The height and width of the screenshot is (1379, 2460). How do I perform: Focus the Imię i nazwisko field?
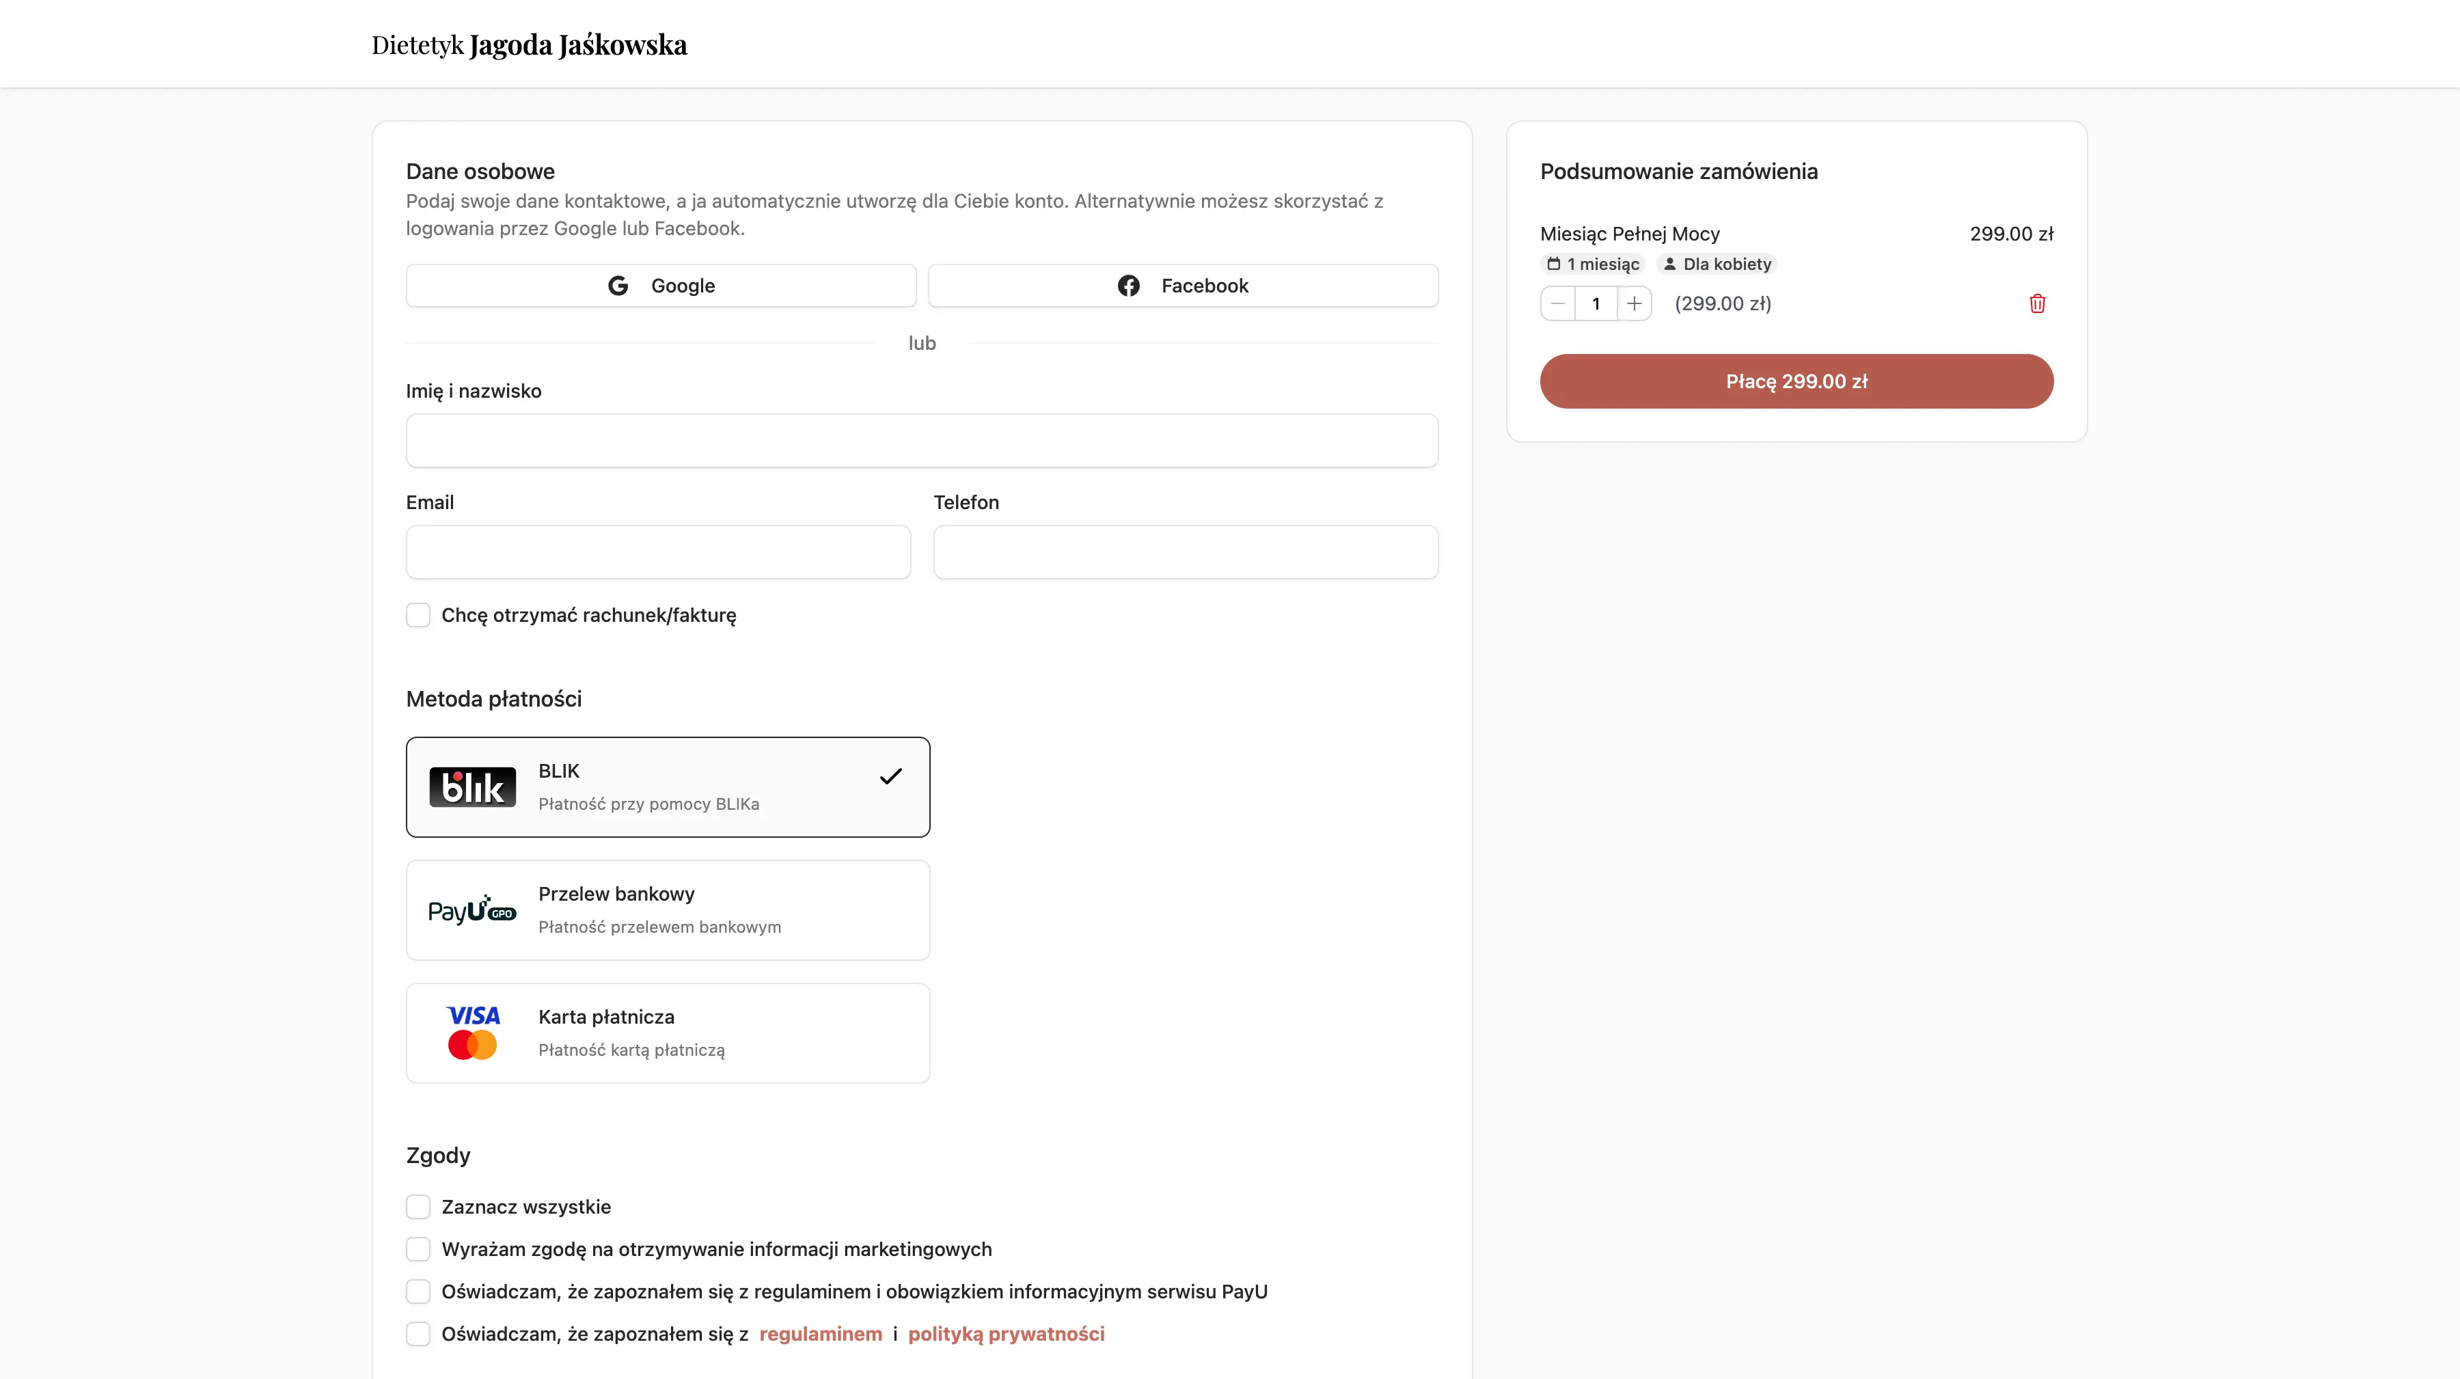coord(922,440)
